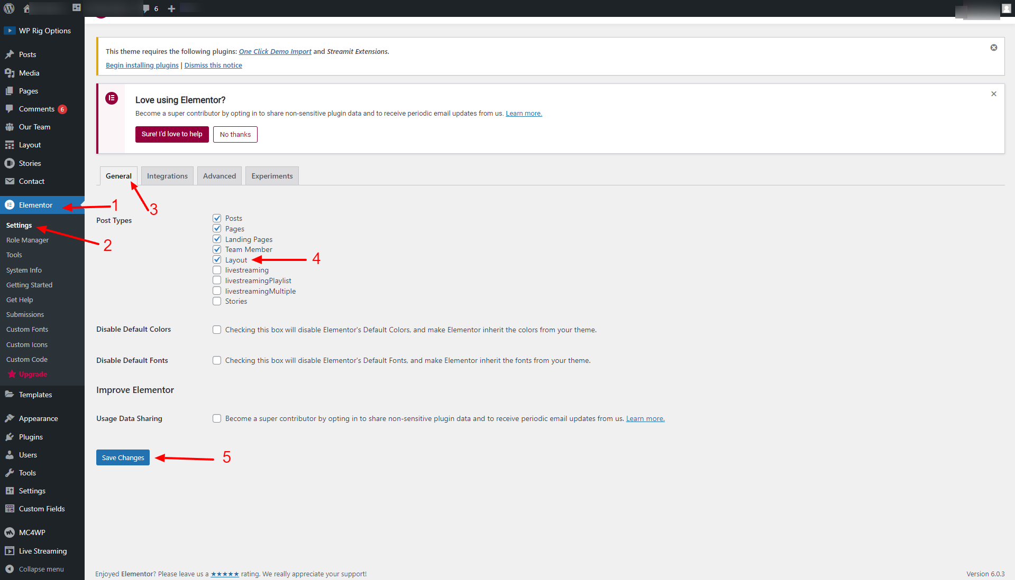Click the Upgrade star icon
The image size is (1015, 580).
pos(12,374)
